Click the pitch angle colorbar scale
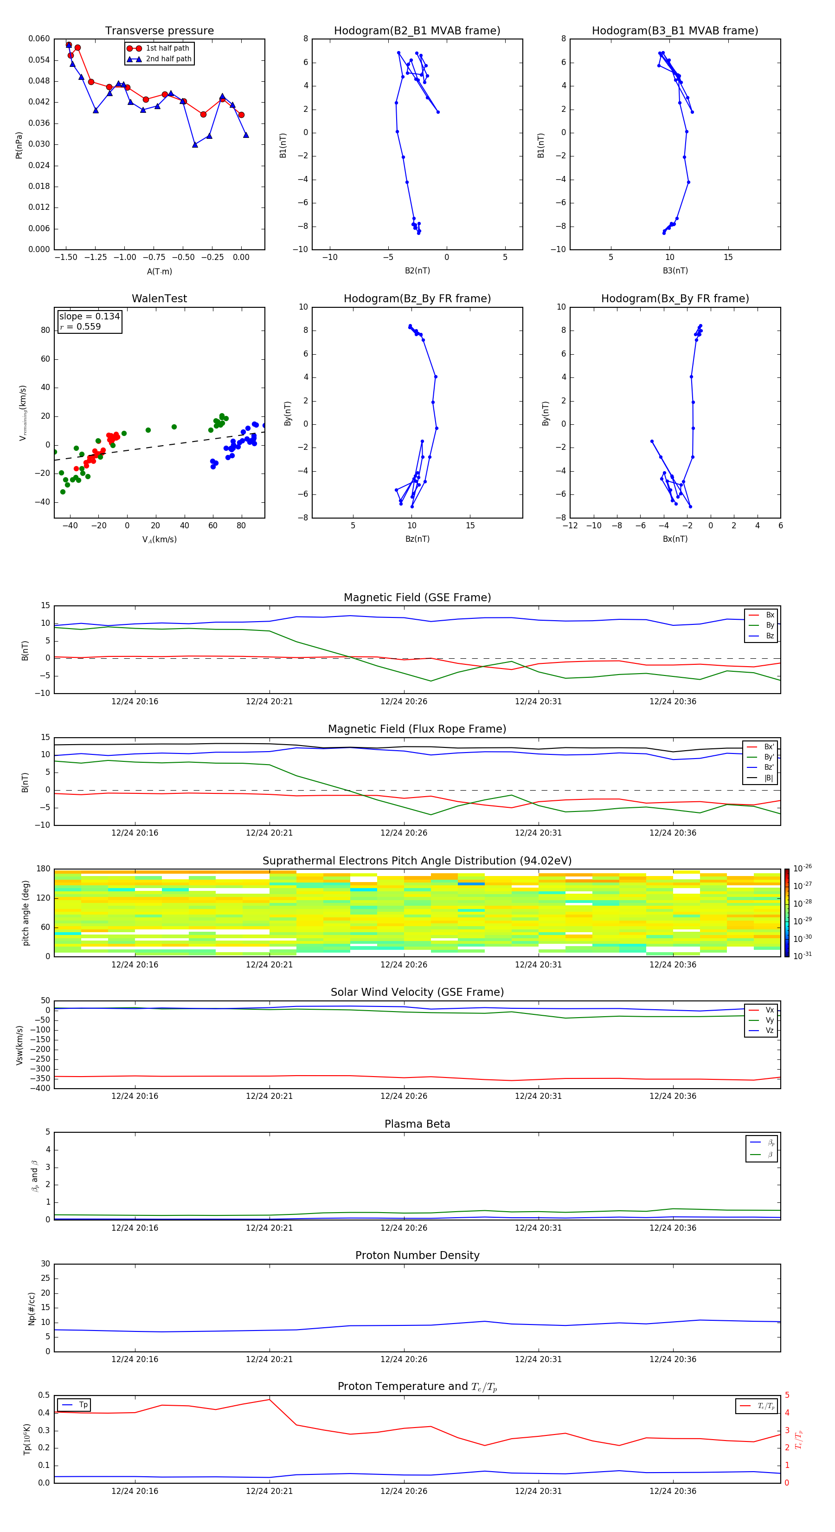Viewport: 835px width, 1532px height. [x=786, y=913]
